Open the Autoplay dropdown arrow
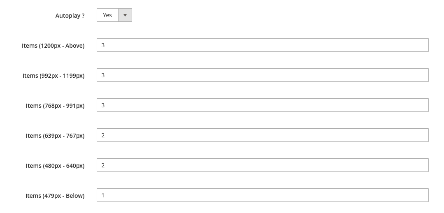The height and width of the screenshot is (213, 444). pyautogui.click(x=125, y=15)
